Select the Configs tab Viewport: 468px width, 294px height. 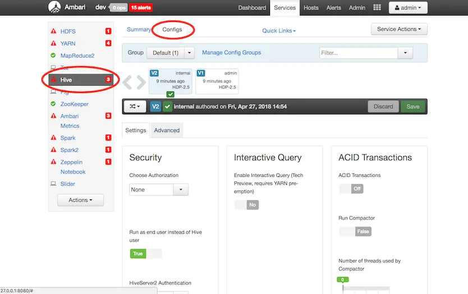click(x=172, y=30)
